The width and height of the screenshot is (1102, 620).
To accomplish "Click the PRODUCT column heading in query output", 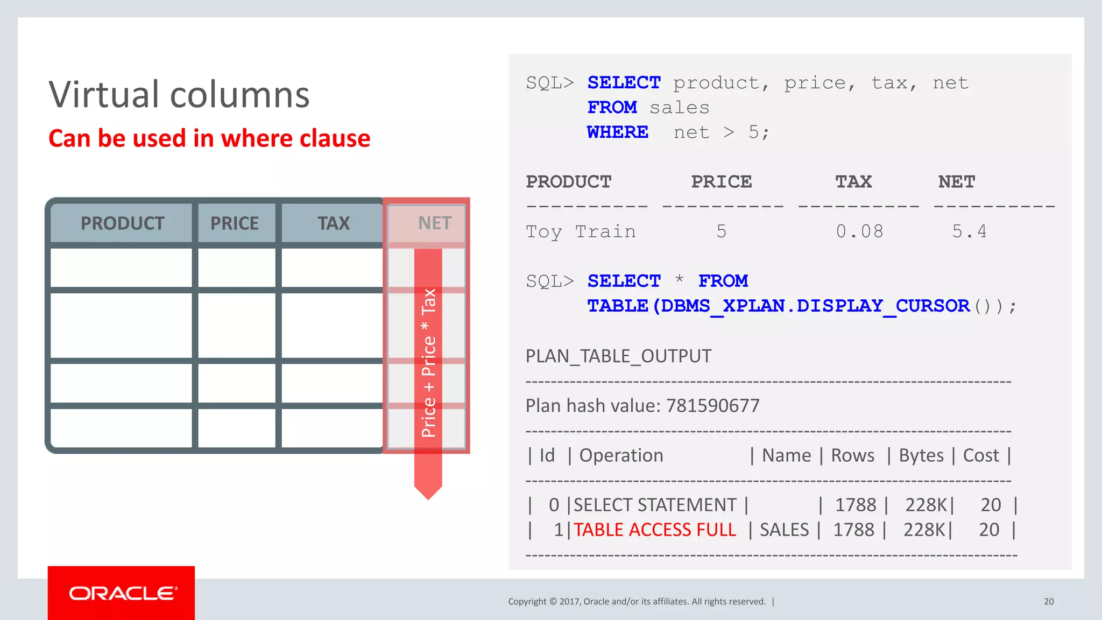I will pos(569,181).
